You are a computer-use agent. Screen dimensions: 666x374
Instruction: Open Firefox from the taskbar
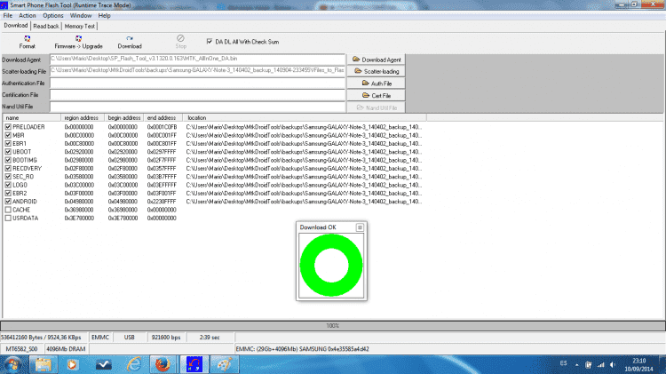[x=163, y=364]
